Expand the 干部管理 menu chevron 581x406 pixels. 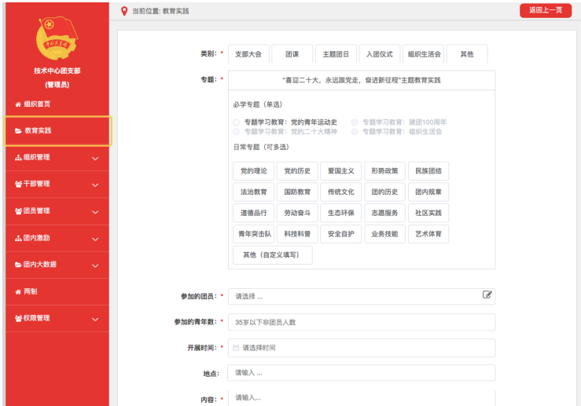coord(95,185)
